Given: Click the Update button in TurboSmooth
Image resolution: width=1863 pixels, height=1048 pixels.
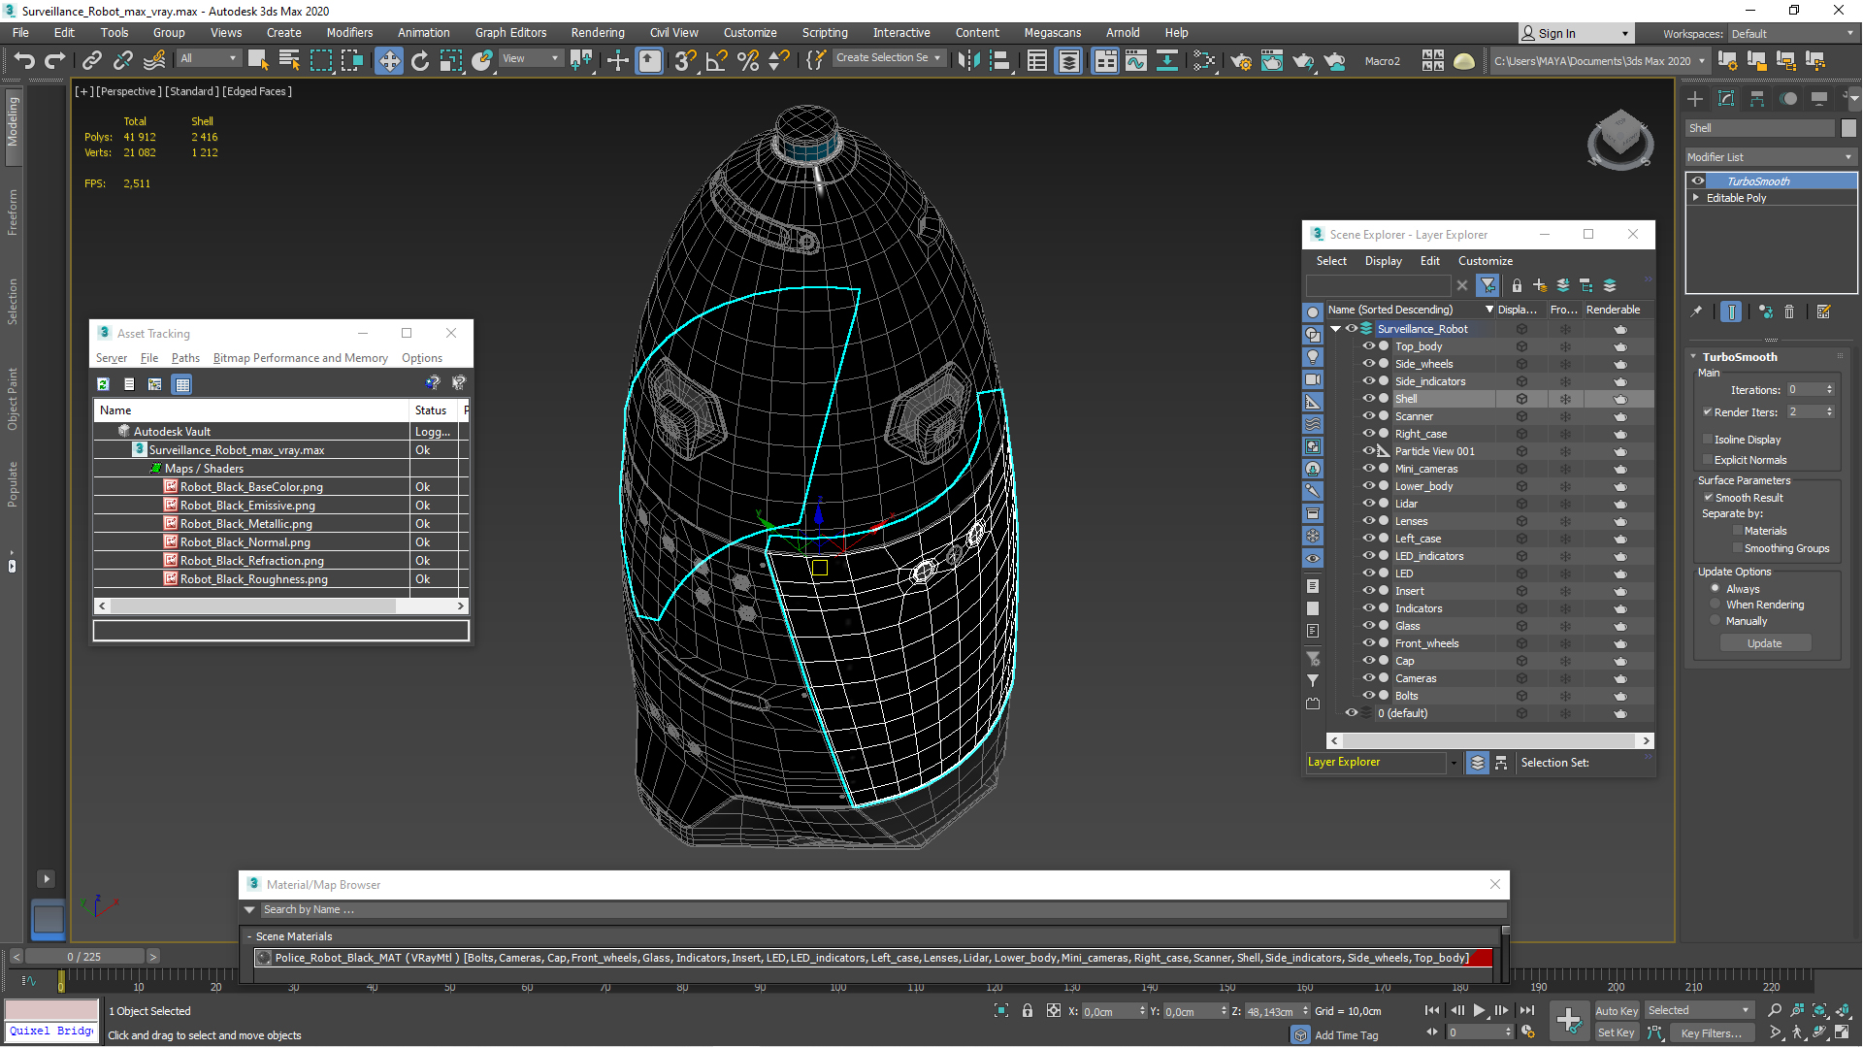Looking at the screenshot, I should (1764, 643).
